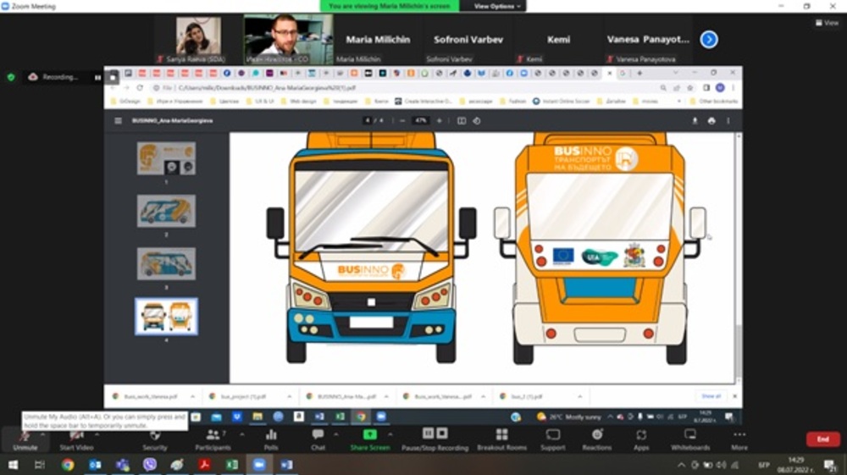This screenshot has width=847, height=475.
Task: Click the browser back arrow
Action: coord(113,87)
